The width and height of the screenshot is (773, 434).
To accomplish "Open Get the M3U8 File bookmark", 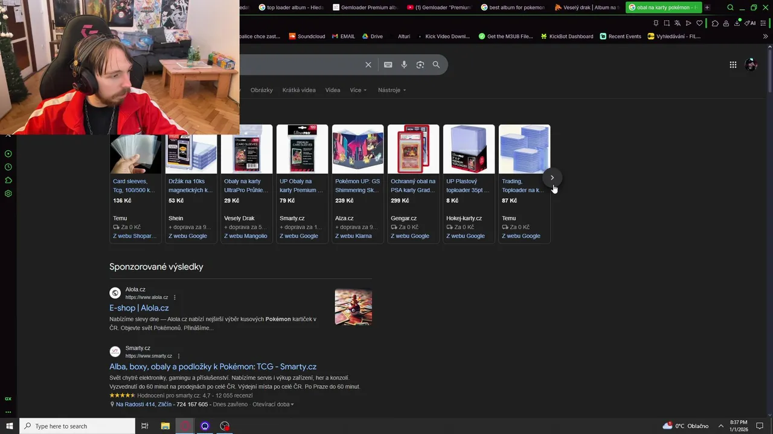I will [x=506, y=36].
